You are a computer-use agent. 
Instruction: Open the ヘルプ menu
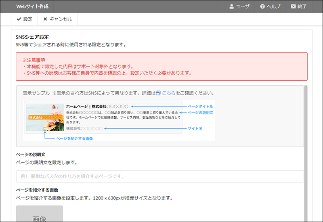point(270,6)
